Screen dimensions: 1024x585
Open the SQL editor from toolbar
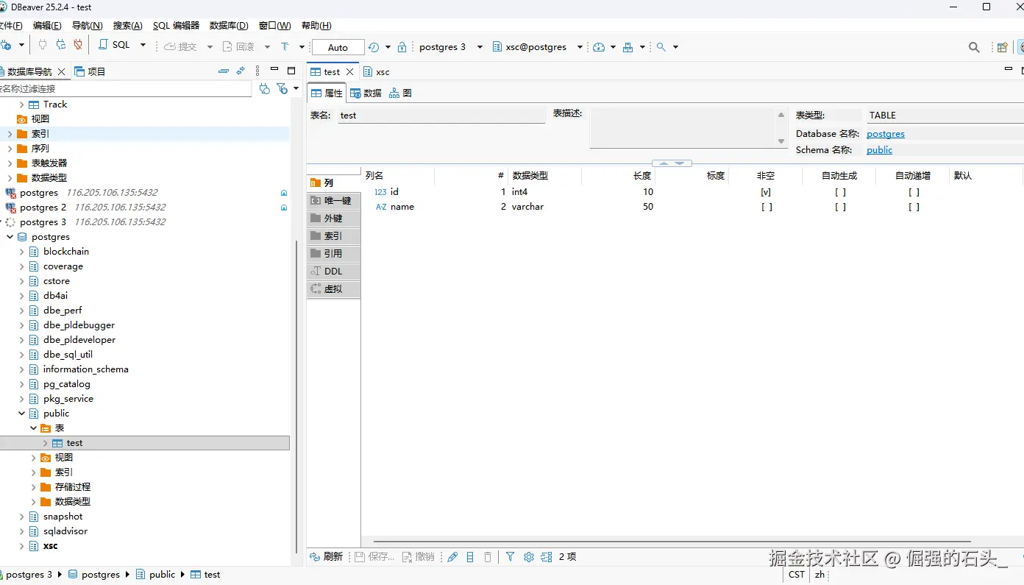[114, 46]
